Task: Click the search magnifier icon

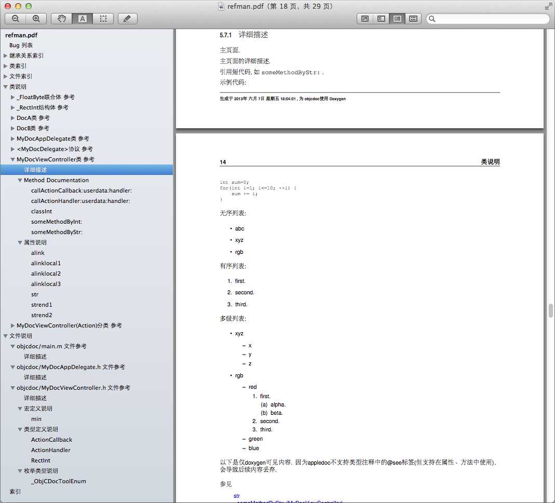Action: tap(432, 19)
